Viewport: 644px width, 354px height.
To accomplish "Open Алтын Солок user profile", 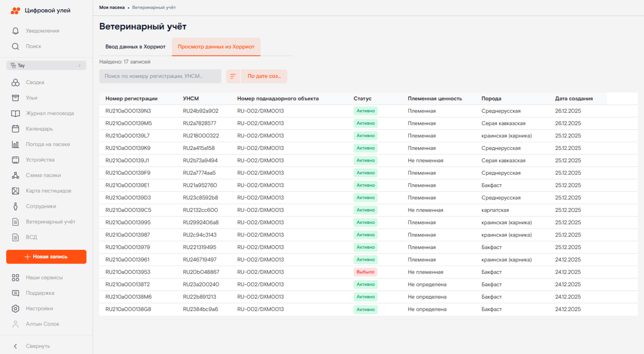I will click(42, 324).
